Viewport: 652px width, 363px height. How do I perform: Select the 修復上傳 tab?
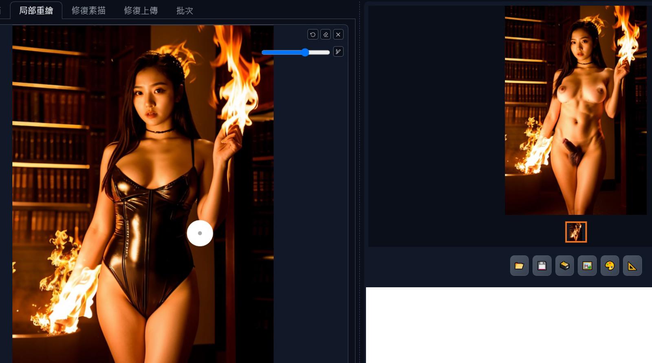141,11
